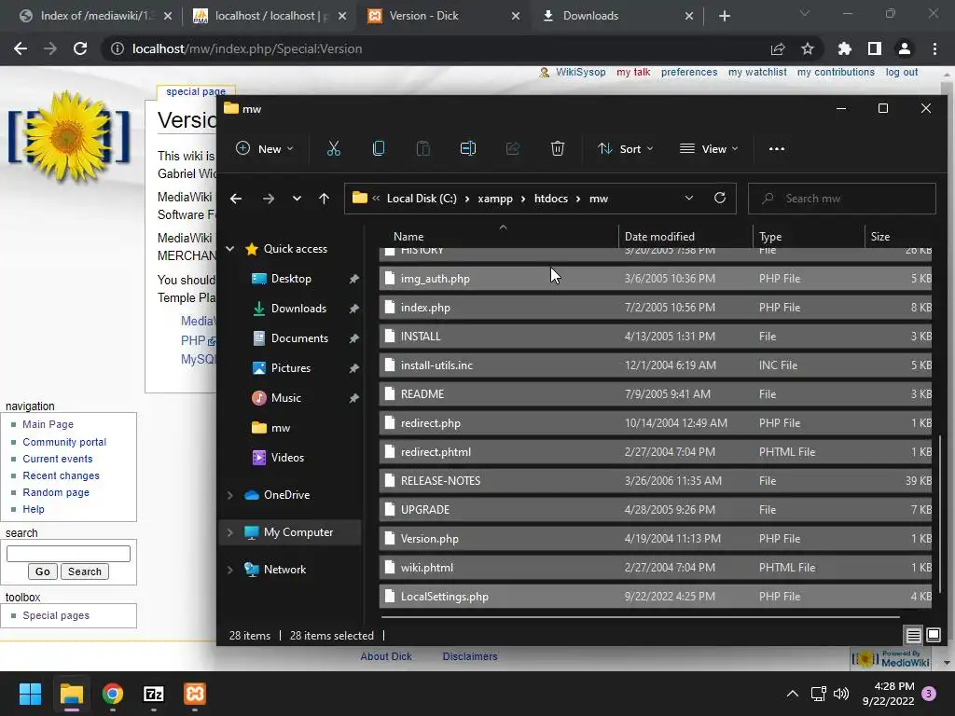955x716 pixels.
Task: Click the Explorer file list vertical scrollbar
Action: [x=940, y=515]
